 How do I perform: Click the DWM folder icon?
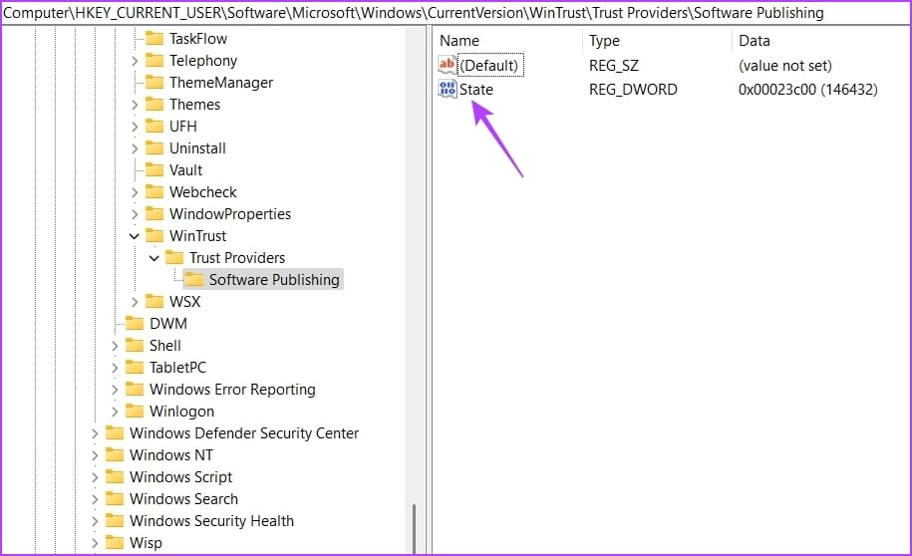[x=135, y=324]
